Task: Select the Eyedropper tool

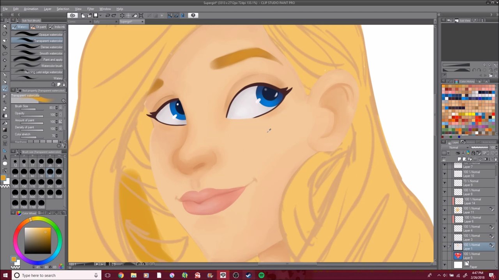Action: (x=5, y=67)
